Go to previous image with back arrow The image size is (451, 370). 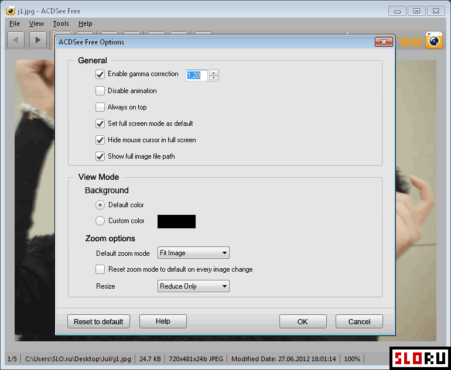pyautogui.click(x=16, y=40)
